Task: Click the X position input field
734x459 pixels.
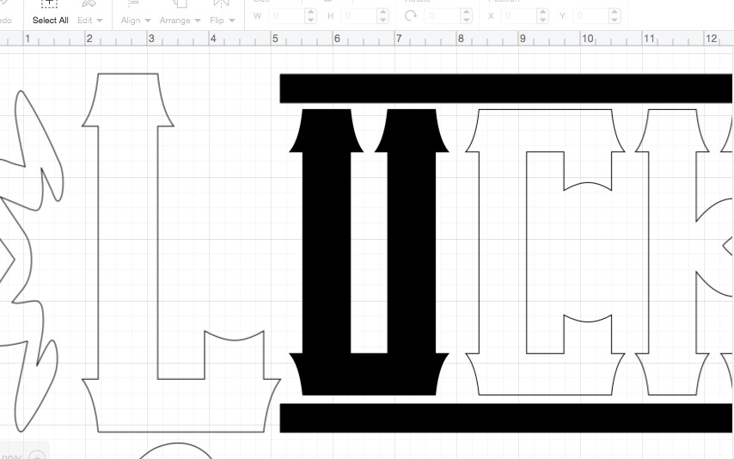Action: pyautogui.click(x=518, y=16)
